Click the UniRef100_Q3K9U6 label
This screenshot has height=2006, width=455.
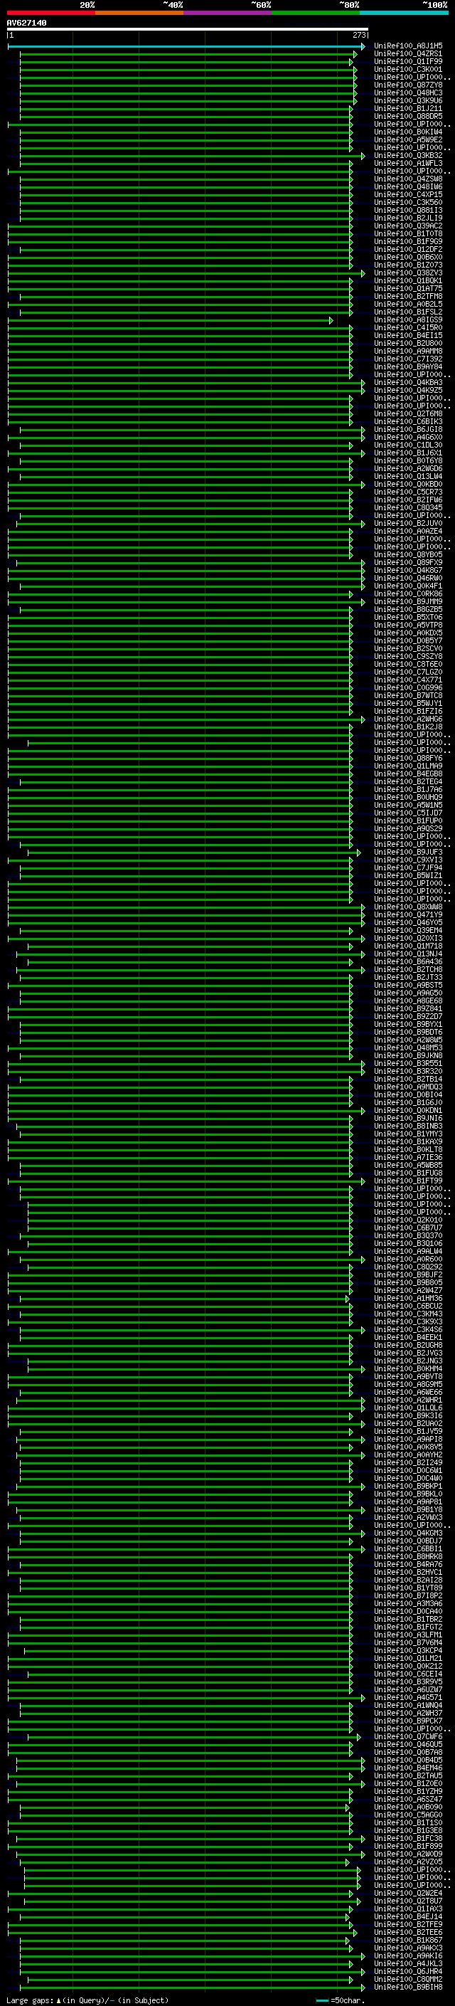tap(408, 100)
